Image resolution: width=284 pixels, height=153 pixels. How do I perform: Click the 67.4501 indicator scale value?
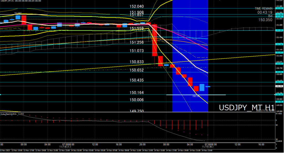[279, 114]
